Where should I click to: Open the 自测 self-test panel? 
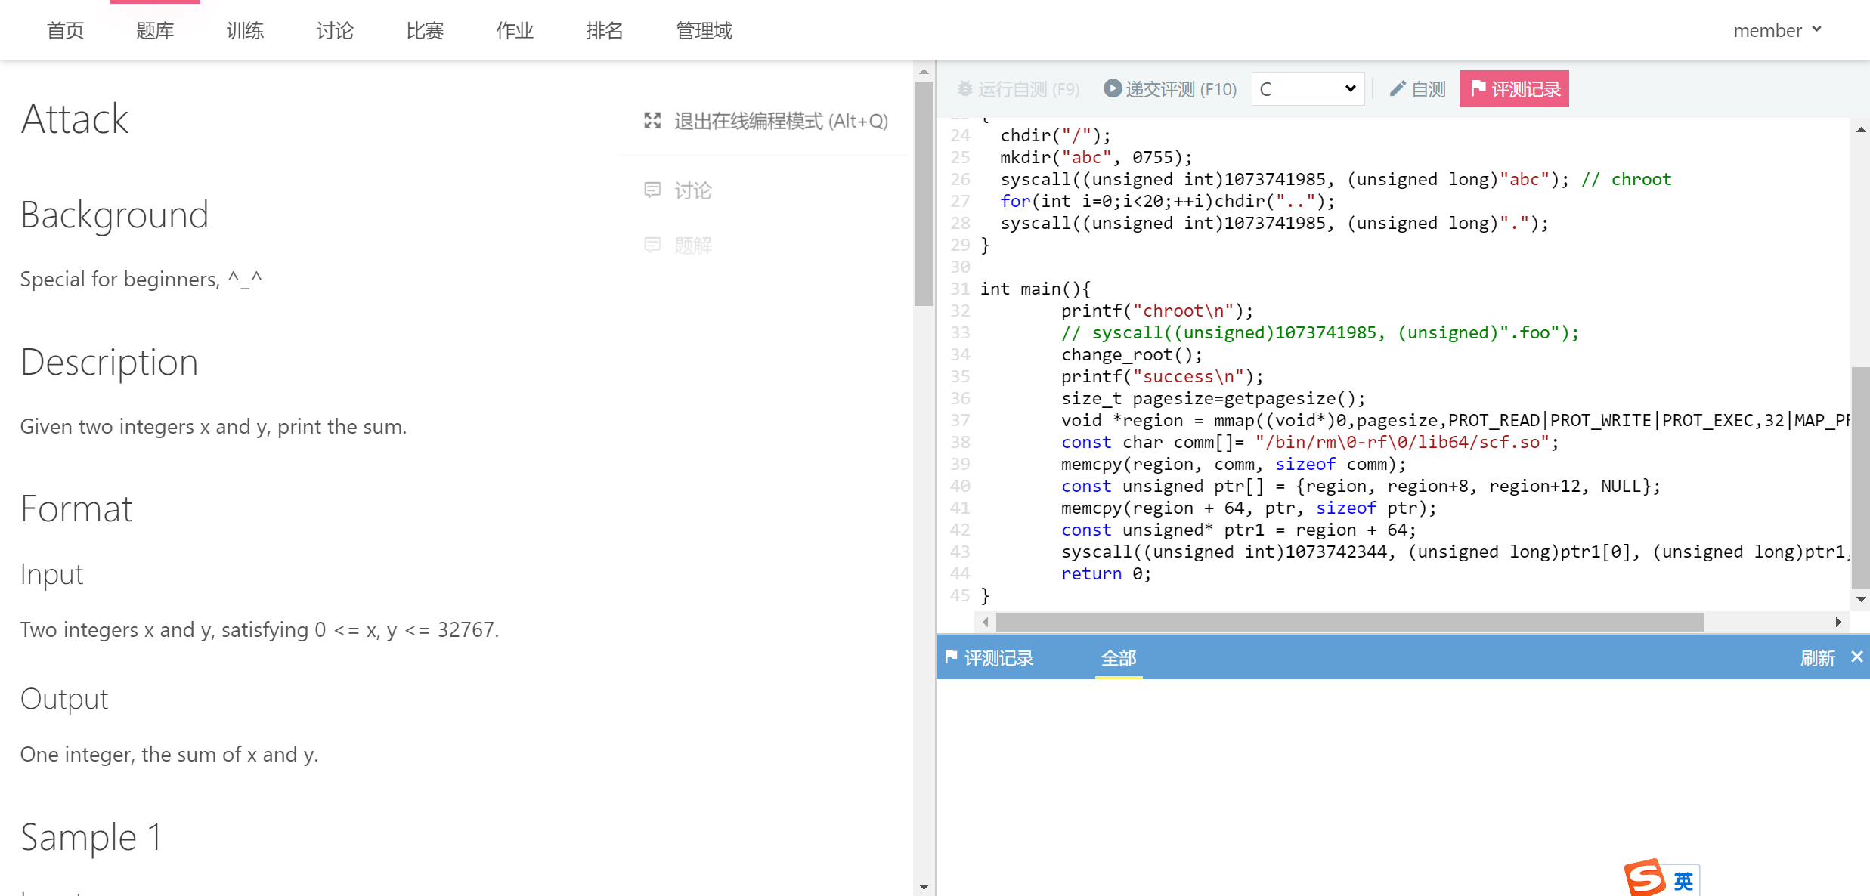pyautogui.click(x=1417, y=89)
